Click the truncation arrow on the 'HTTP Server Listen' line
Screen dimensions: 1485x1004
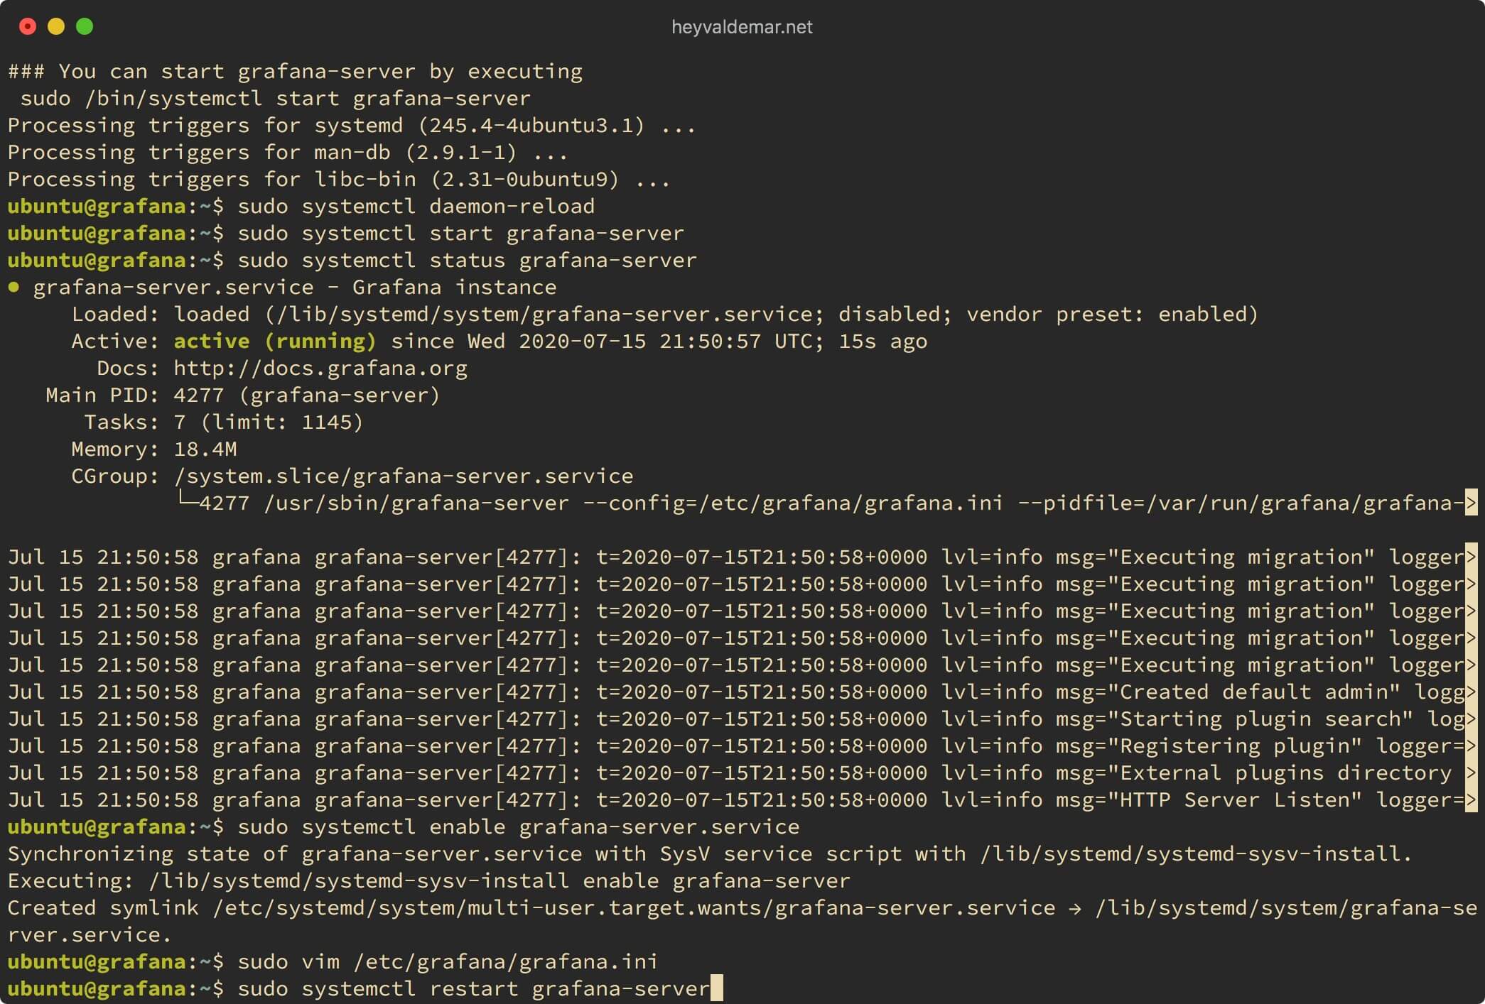click(1471, 800)
